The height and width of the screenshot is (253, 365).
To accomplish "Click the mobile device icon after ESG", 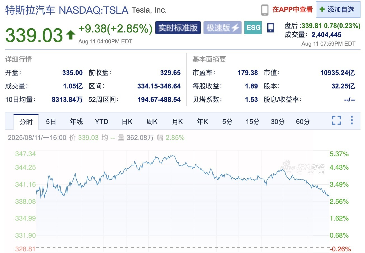I will tap(270, 27).
